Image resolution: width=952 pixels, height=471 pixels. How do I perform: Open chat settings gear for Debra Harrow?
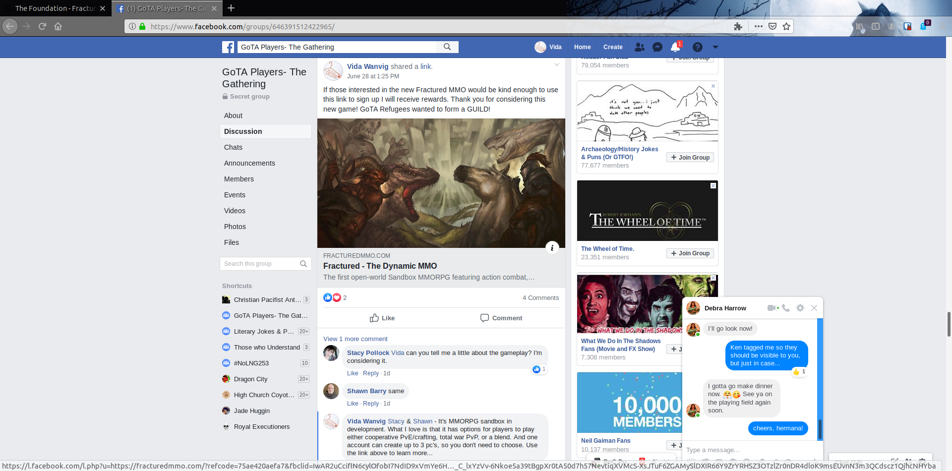pos(800,308)
